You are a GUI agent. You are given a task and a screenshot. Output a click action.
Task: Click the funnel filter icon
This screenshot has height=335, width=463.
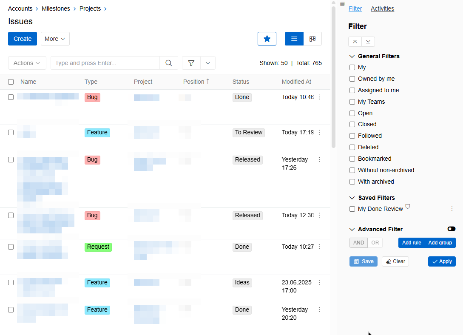[191, 63]
